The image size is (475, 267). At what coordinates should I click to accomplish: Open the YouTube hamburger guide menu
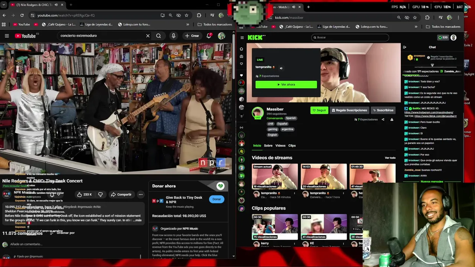7,36
